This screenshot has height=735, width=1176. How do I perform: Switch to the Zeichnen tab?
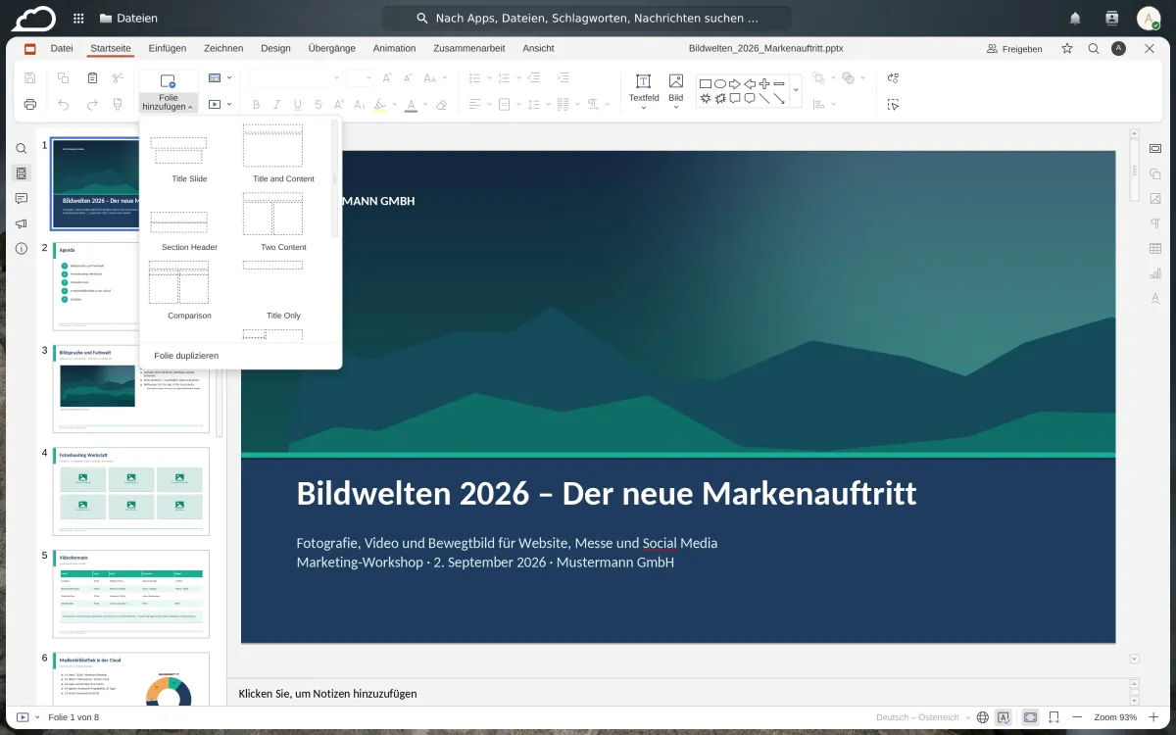click(223, 48)
